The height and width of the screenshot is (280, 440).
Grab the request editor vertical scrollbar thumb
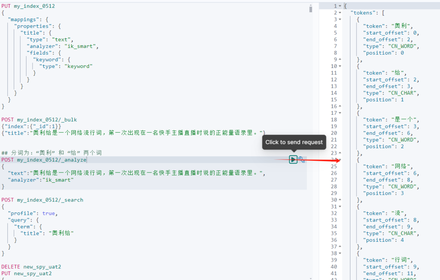pyautogui.click(x=310, y=9)
